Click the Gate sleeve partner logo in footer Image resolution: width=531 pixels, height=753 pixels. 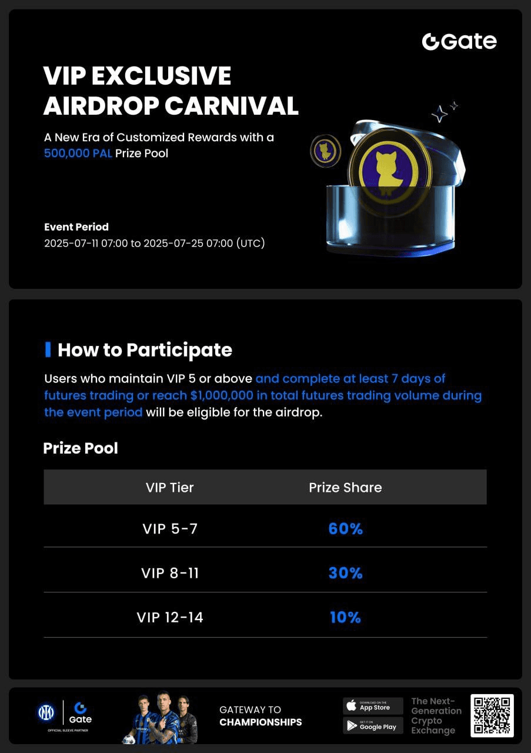[x=80, y=712]
